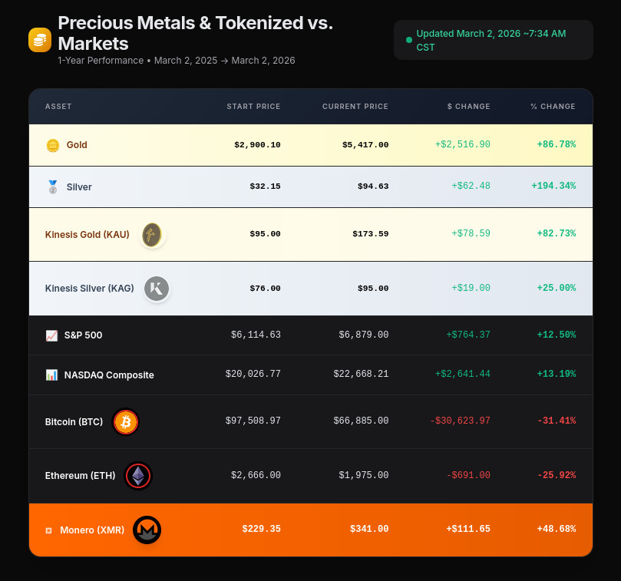Click the Bitcoin orange logo icon
Screen dimensions: 621x581
pyautogui.click(x=126, y=421)
